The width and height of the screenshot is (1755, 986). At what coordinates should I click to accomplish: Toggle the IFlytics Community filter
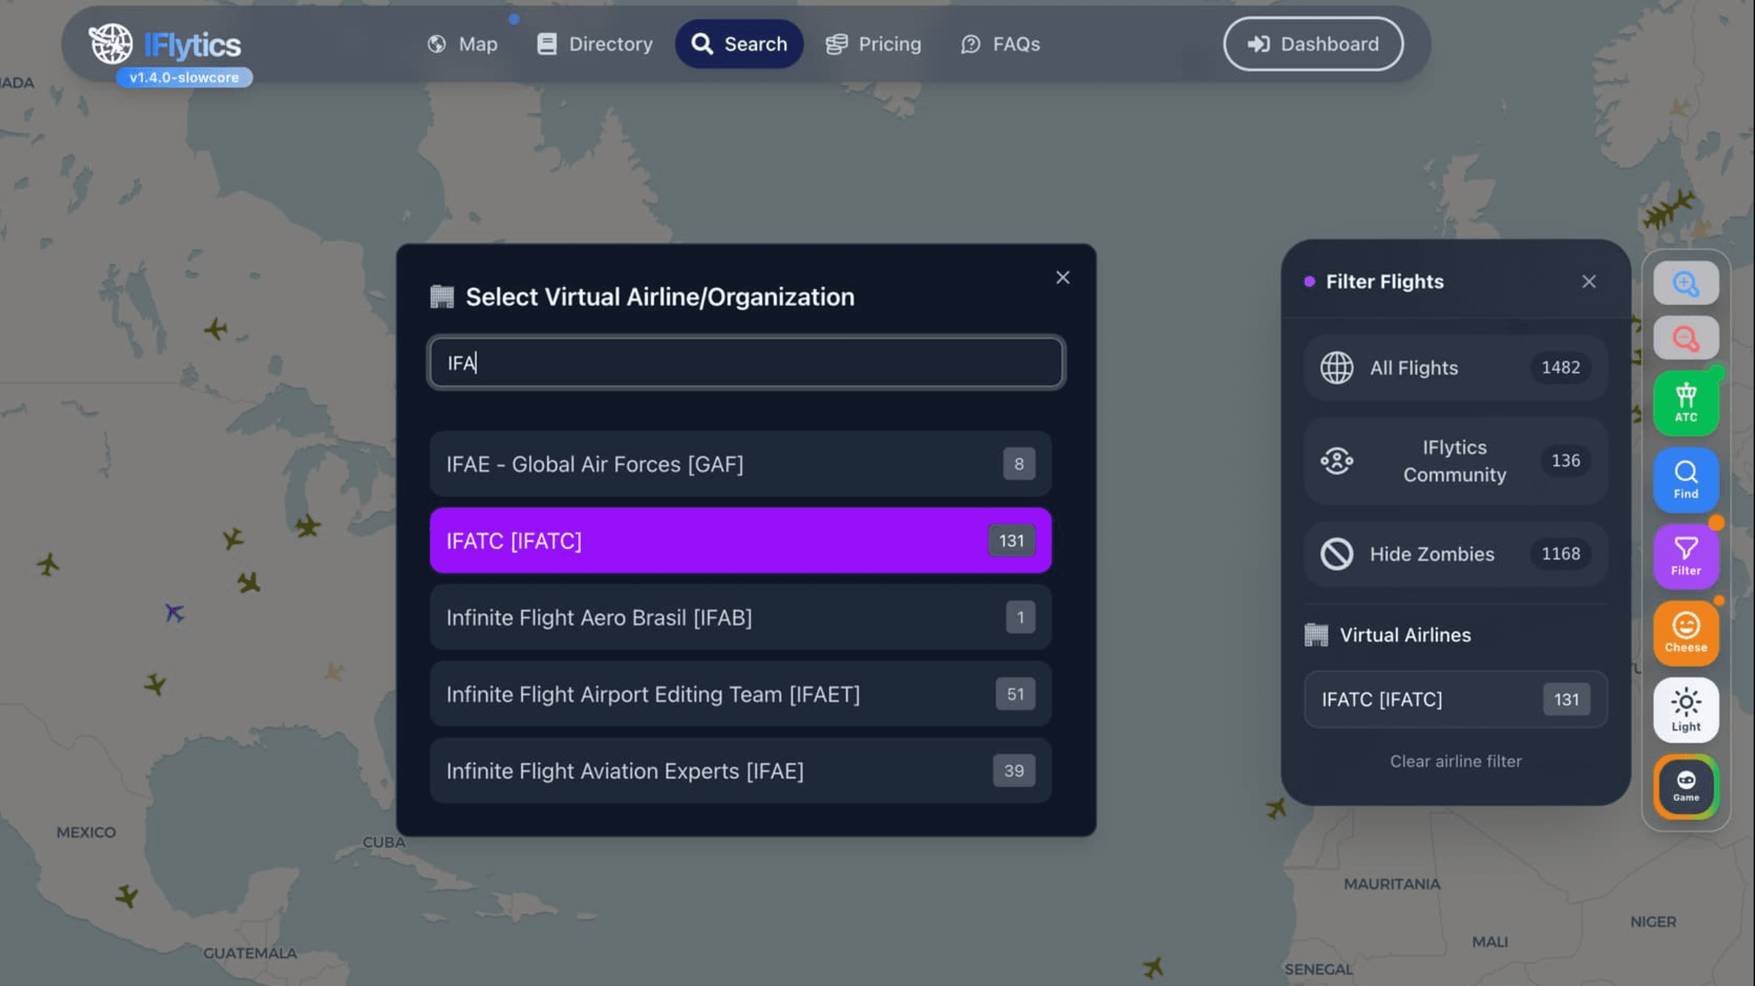click(x=1455, y=461)
